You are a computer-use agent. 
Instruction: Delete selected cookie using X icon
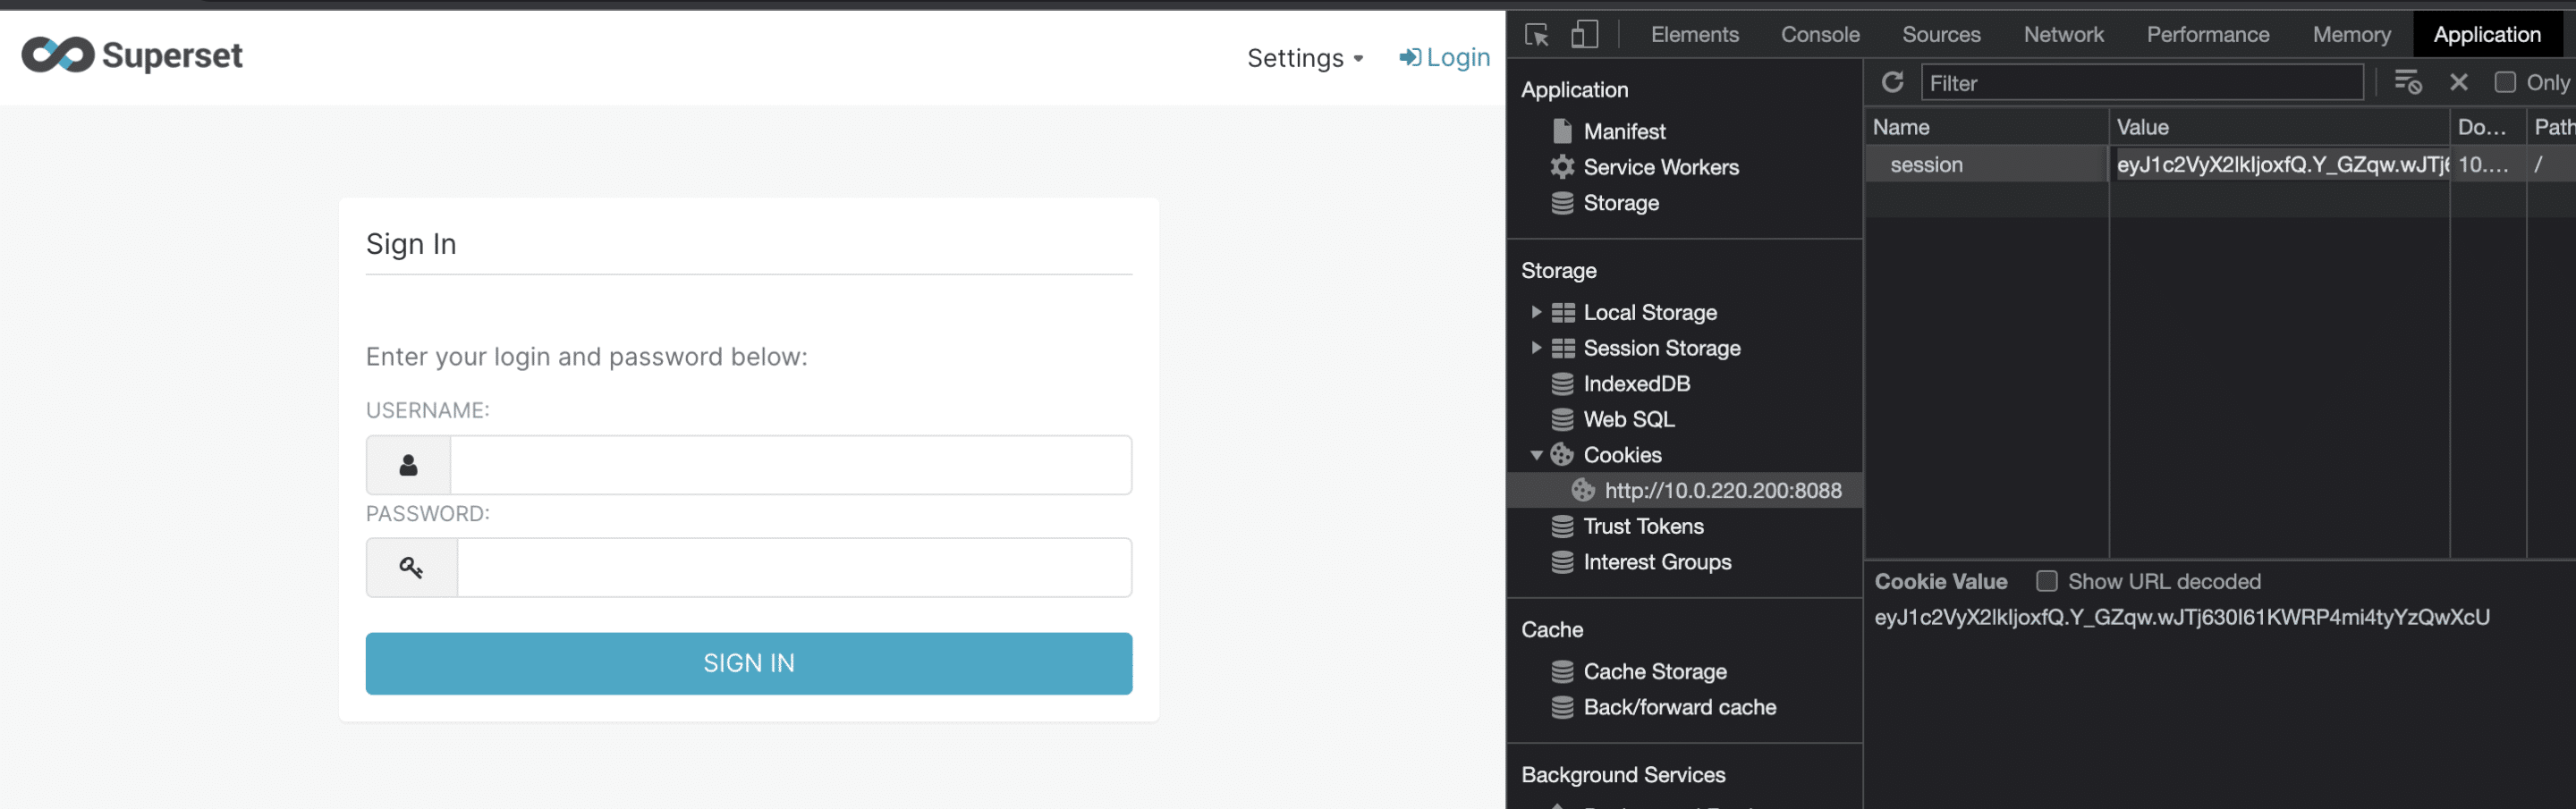[x=2459, y=82]
